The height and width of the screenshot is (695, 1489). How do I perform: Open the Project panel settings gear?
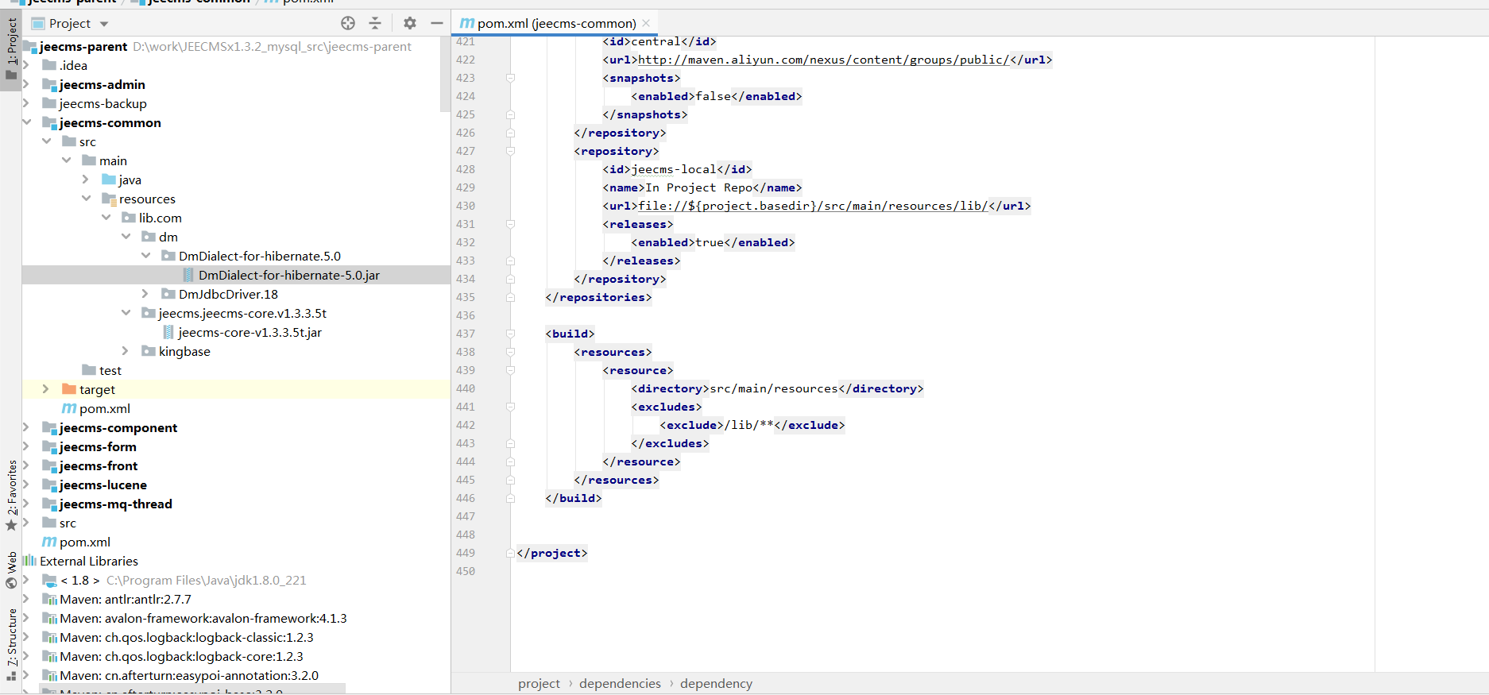tap(409, 23)
